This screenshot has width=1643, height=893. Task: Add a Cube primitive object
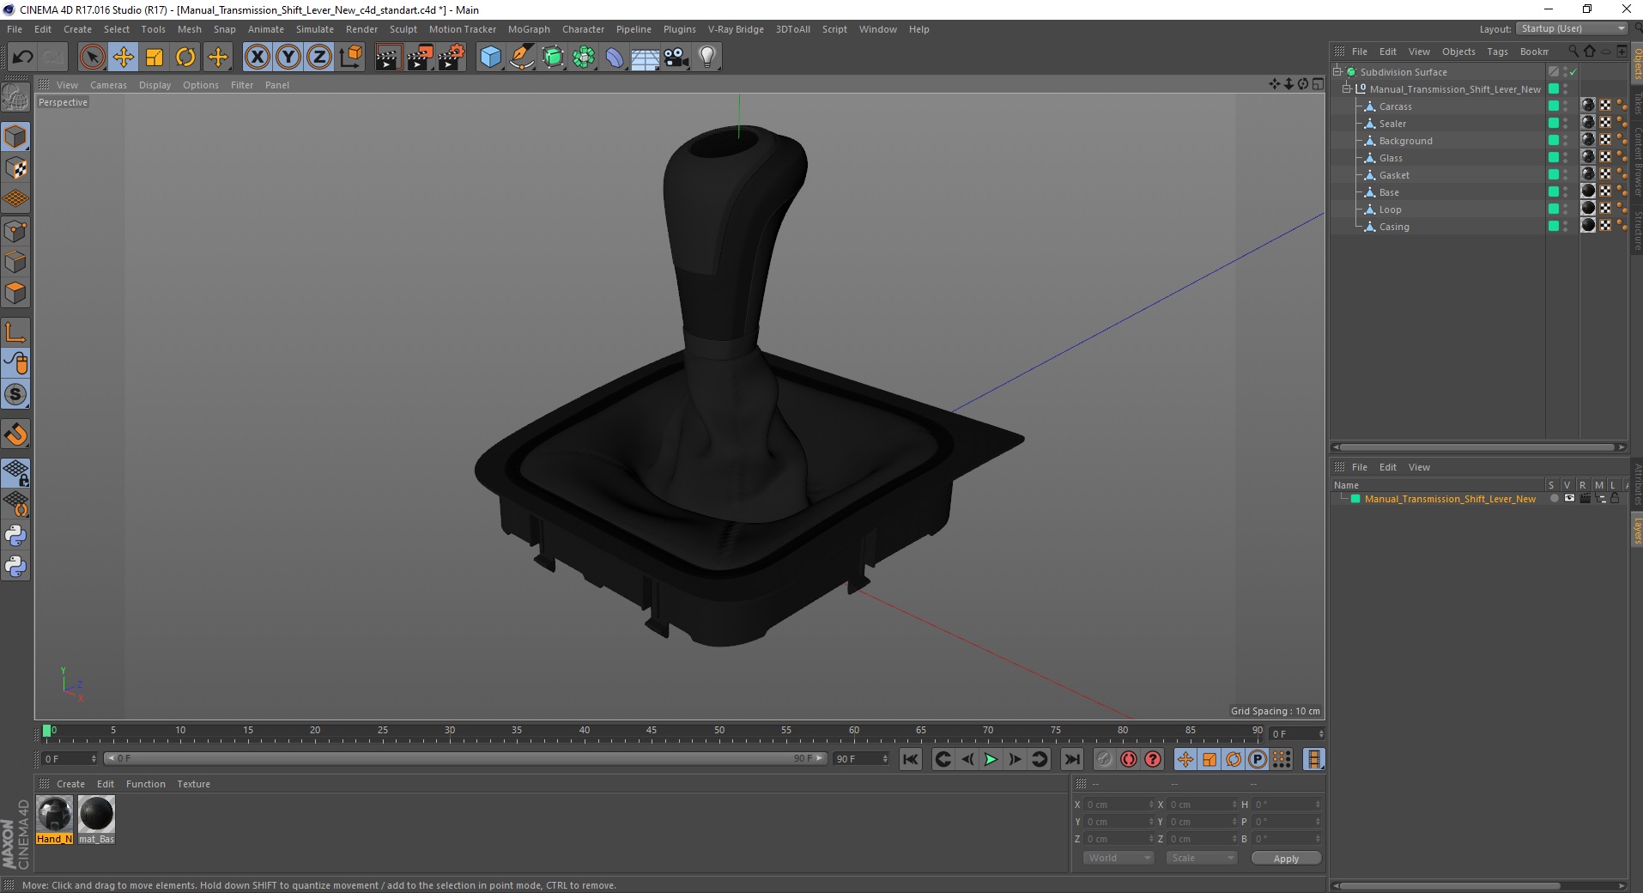(x=490, y=58)
